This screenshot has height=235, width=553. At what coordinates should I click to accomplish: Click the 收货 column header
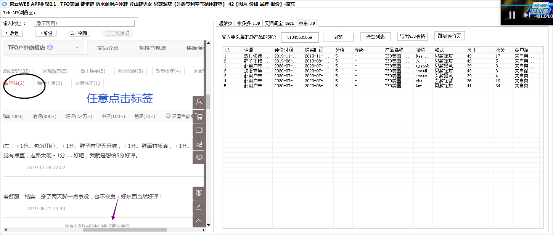(503, 50)
